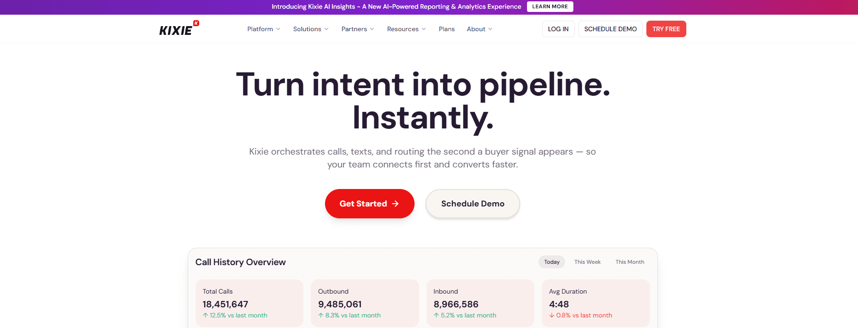Click the Total Calls card

coord(249,303)
